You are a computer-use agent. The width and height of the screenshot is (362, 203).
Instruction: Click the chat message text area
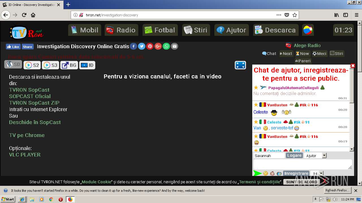point(303,164)
